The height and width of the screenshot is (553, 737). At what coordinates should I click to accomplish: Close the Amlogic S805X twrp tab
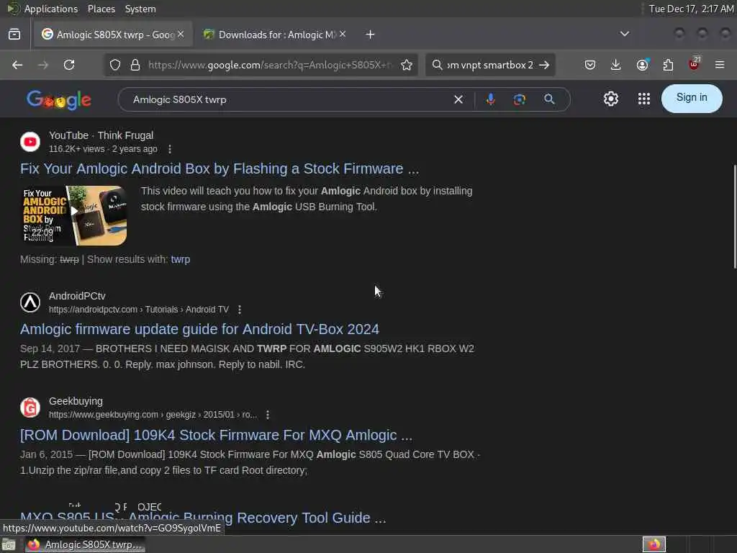[181, 34]
